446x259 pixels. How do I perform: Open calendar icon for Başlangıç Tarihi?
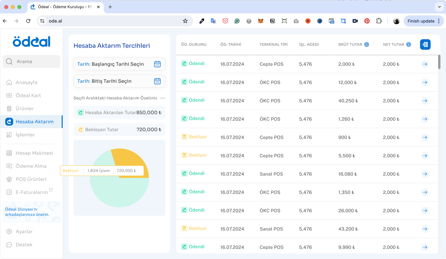[x=157, y=64]
